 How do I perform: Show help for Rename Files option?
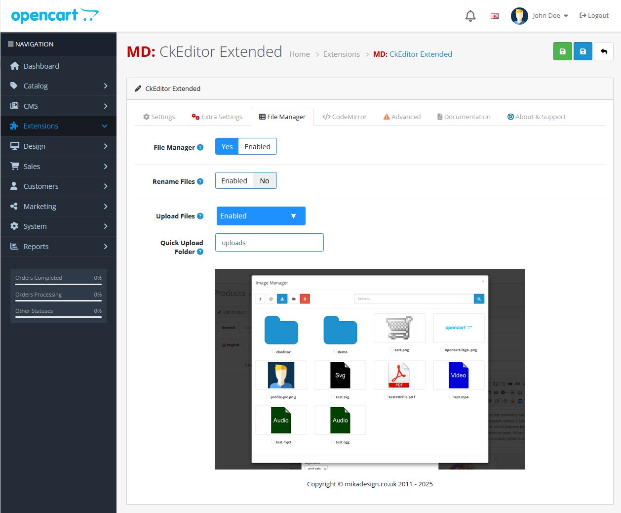point(200,181)
